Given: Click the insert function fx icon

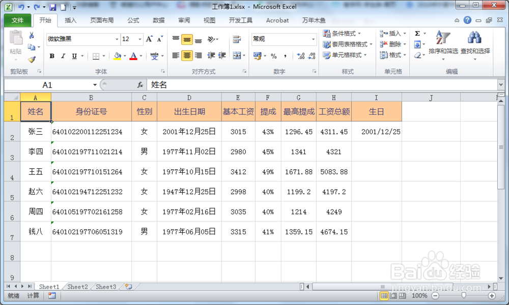Looking at the screenshot, I should point(140,85).
